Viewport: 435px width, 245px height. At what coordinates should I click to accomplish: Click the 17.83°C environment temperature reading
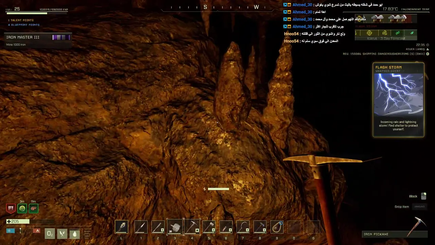pos(390,9)
